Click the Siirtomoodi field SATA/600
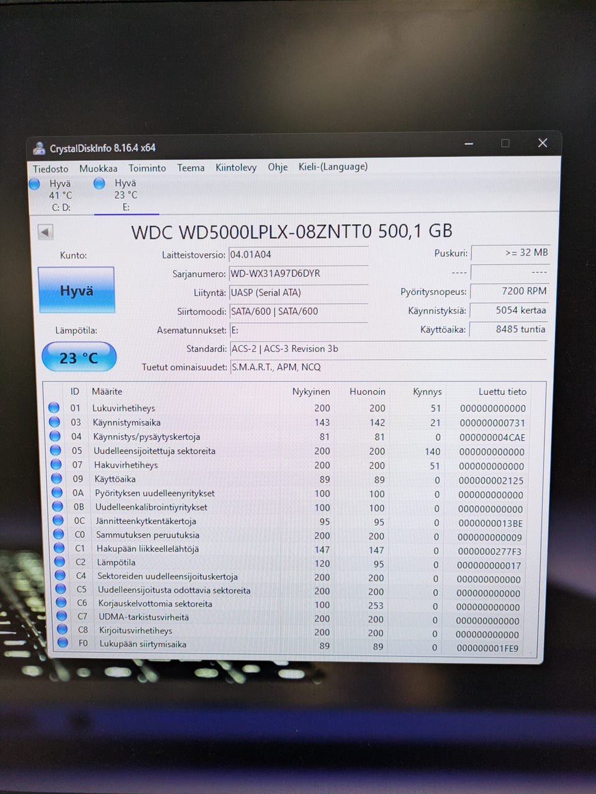 (x=299, y=312)
